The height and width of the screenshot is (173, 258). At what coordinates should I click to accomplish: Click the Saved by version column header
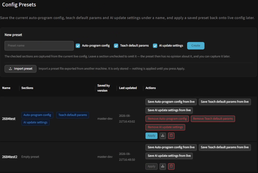click(103, 88)
